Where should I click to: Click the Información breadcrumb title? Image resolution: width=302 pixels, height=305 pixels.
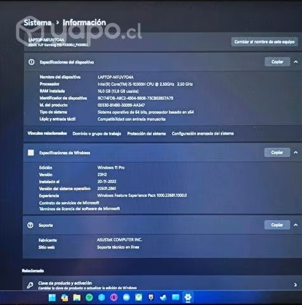(84, 22)
